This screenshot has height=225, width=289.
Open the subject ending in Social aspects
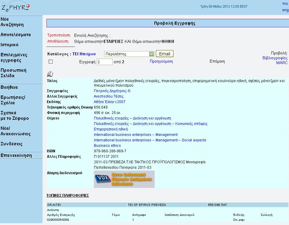150,140
